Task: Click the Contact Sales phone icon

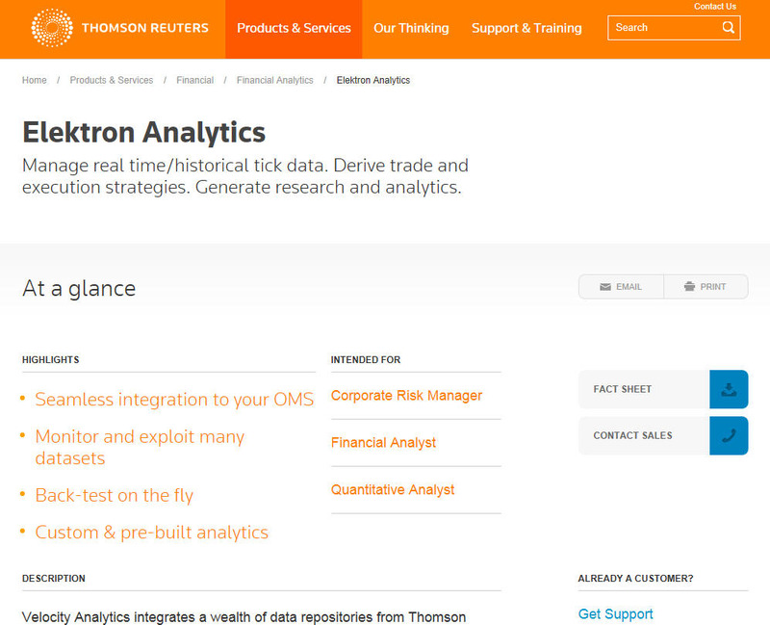Action: click(729, 435)
